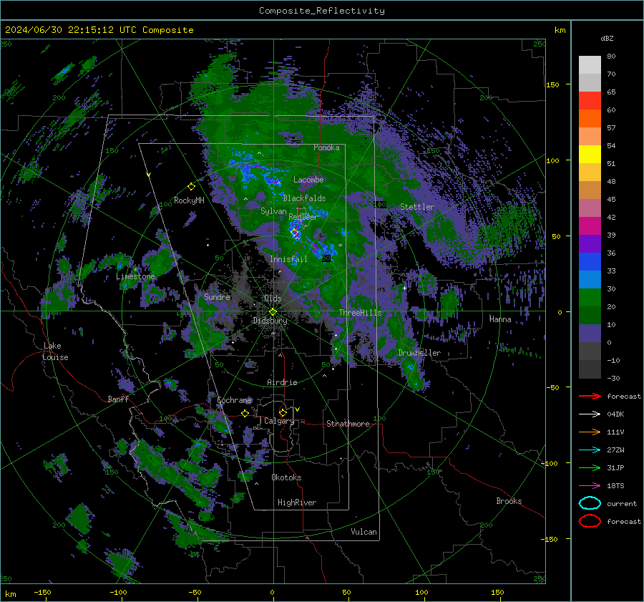Click the Calgary city label
Viewport: 644px width, 602px height.
pos(279,421)
